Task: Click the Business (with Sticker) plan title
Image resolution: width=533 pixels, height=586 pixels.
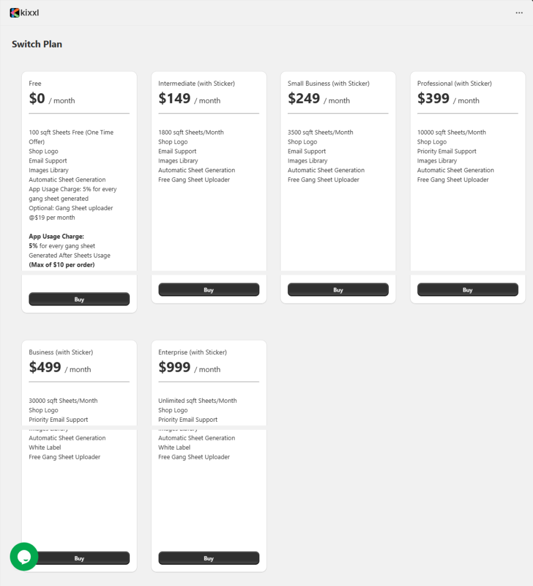Action: pos(61,353)
